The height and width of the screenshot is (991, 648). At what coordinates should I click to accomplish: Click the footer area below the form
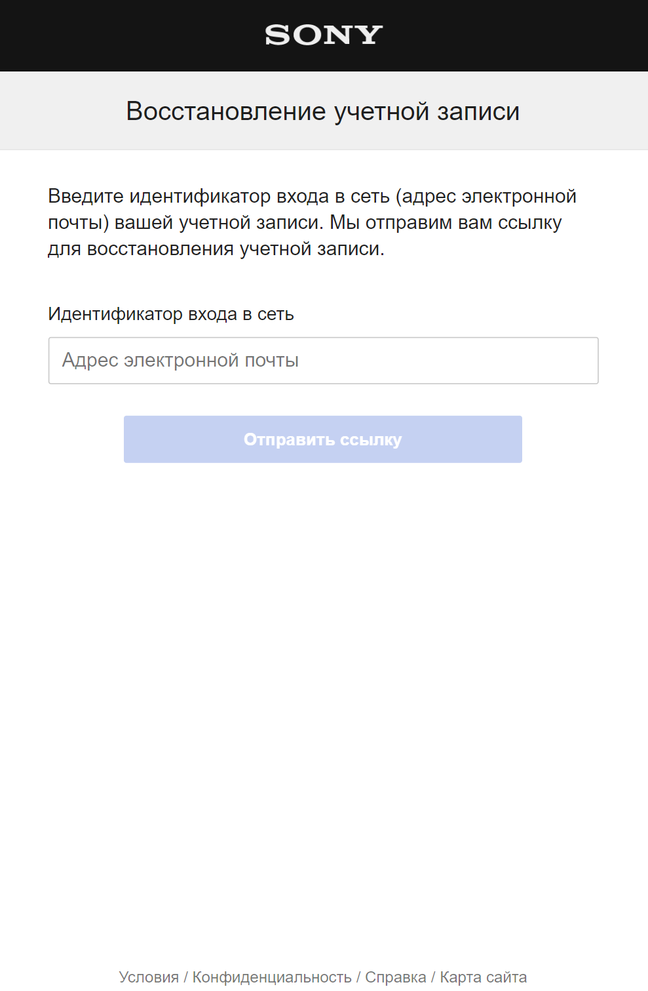pyautogui.click(x=323, y=977)
